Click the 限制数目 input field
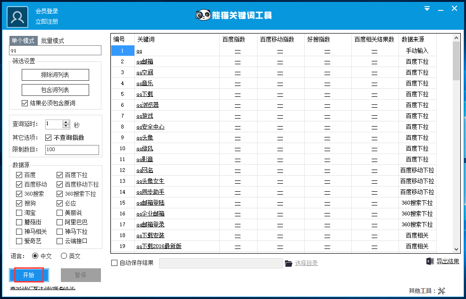Viewport: 466px width, 299px height. 72,150
